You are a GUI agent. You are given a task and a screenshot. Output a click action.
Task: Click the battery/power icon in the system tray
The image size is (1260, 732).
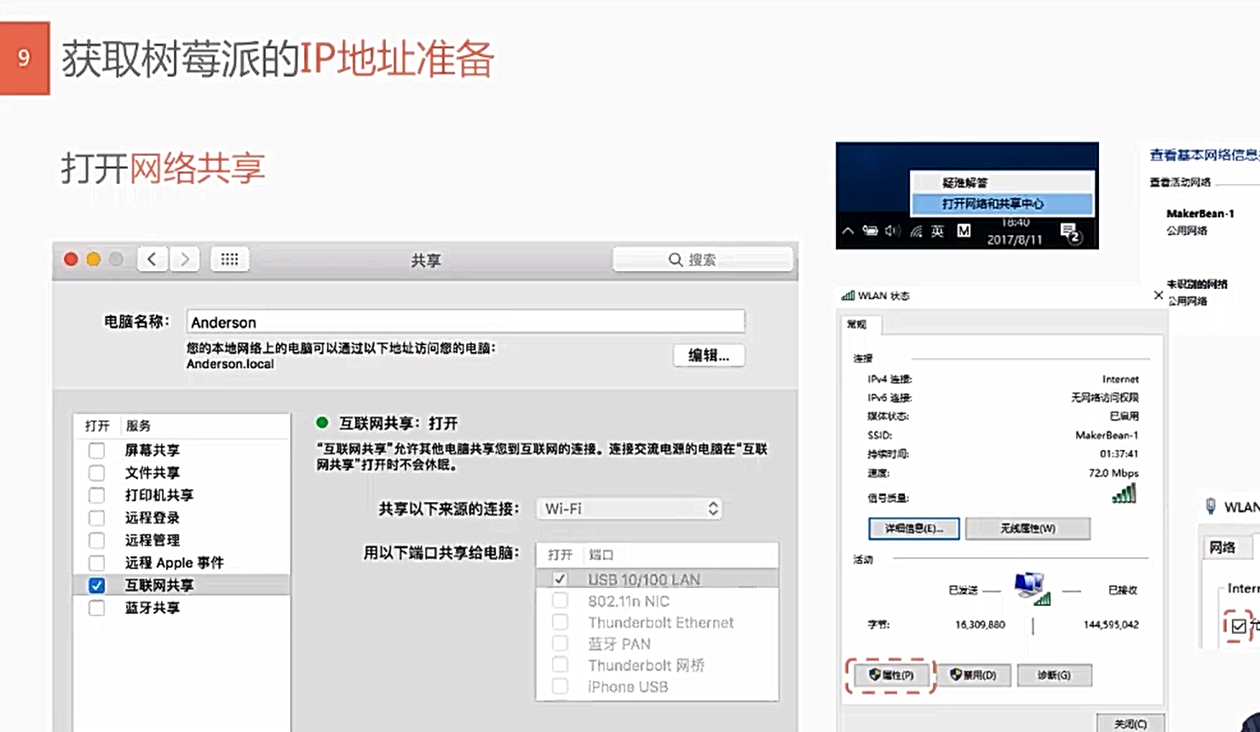pyautogui.click(x=870, y=231)
